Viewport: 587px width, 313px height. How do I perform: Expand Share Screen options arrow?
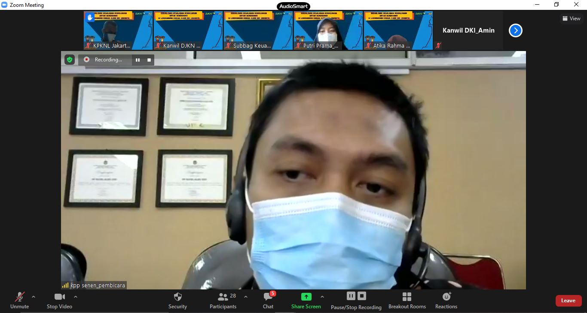[322, 297]
